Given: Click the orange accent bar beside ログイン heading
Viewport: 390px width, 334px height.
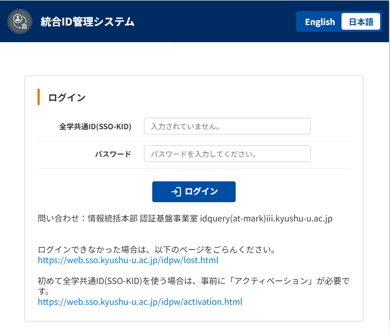Looking at the screenshot, I should [x=39, y=97].
